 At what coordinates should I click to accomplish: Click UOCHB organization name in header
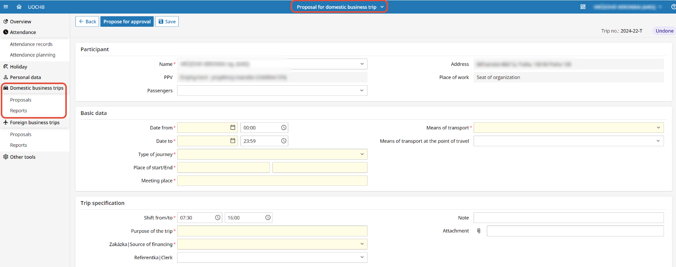pos(36,7)
